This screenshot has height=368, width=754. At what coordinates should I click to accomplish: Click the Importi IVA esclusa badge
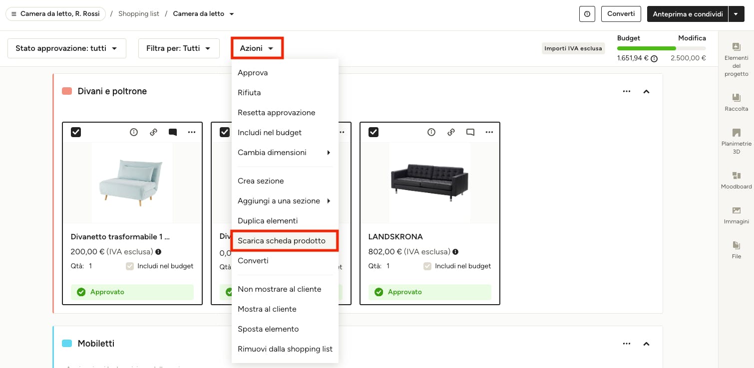[573, 48]
